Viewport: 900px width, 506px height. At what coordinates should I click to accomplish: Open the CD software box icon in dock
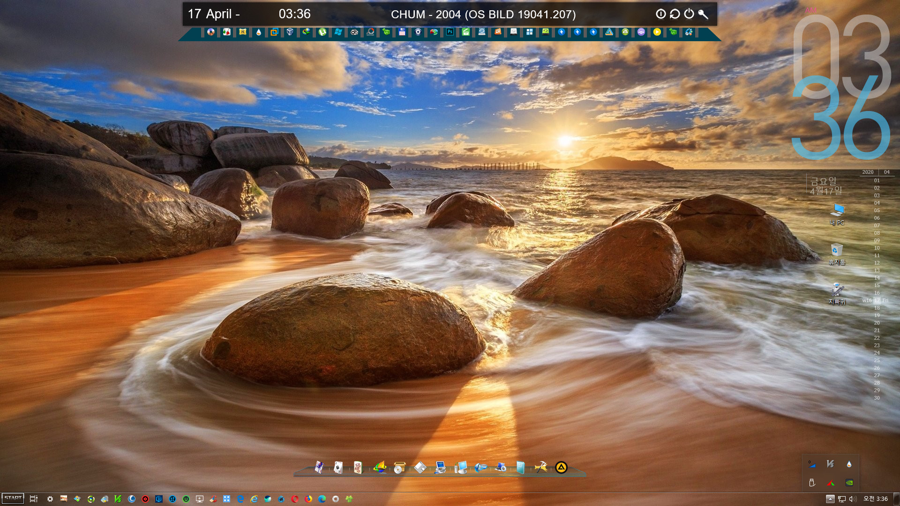pos(399,467)
